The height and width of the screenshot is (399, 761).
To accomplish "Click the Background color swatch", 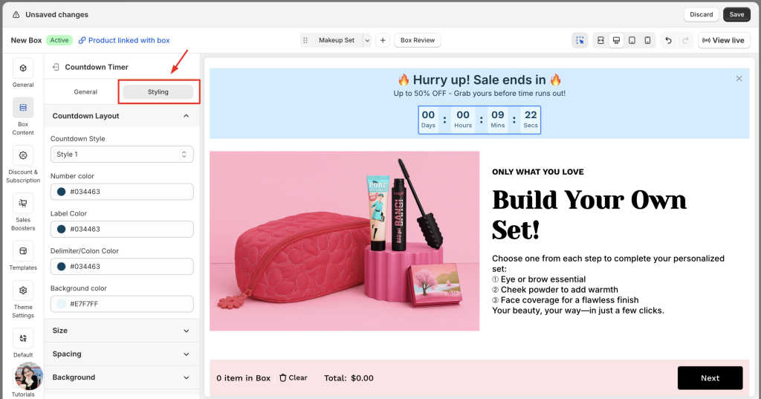I will (61, 304).
